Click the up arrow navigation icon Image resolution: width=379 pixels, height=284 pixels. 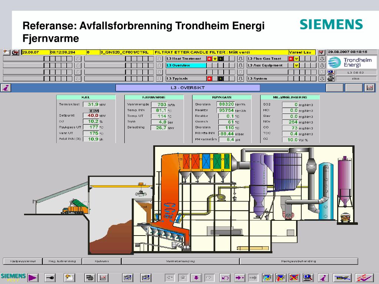(x=183, y=278)
